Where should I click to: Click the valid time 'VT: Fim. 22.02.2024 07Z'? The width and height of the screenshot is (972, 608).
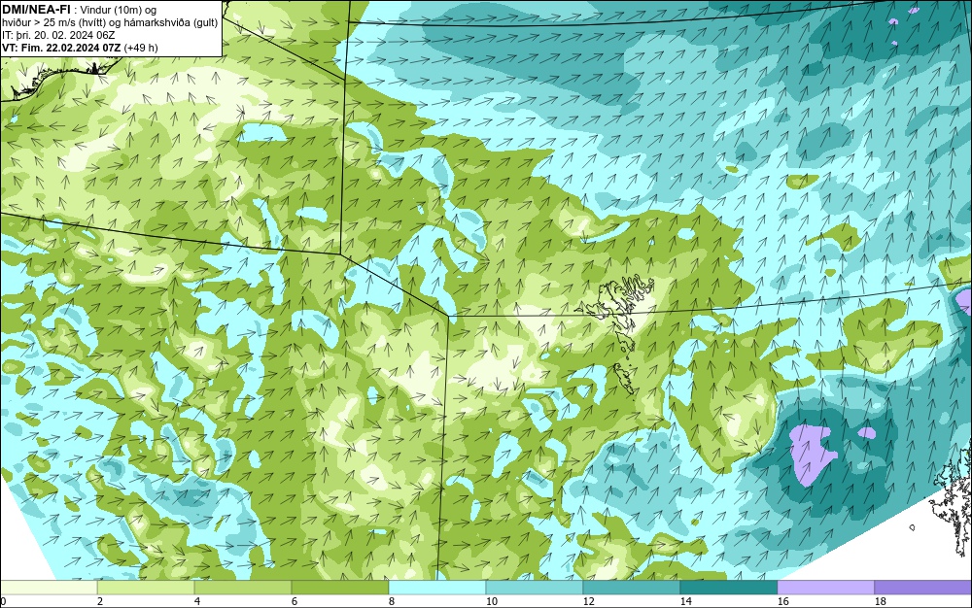(x=61, y=48)
